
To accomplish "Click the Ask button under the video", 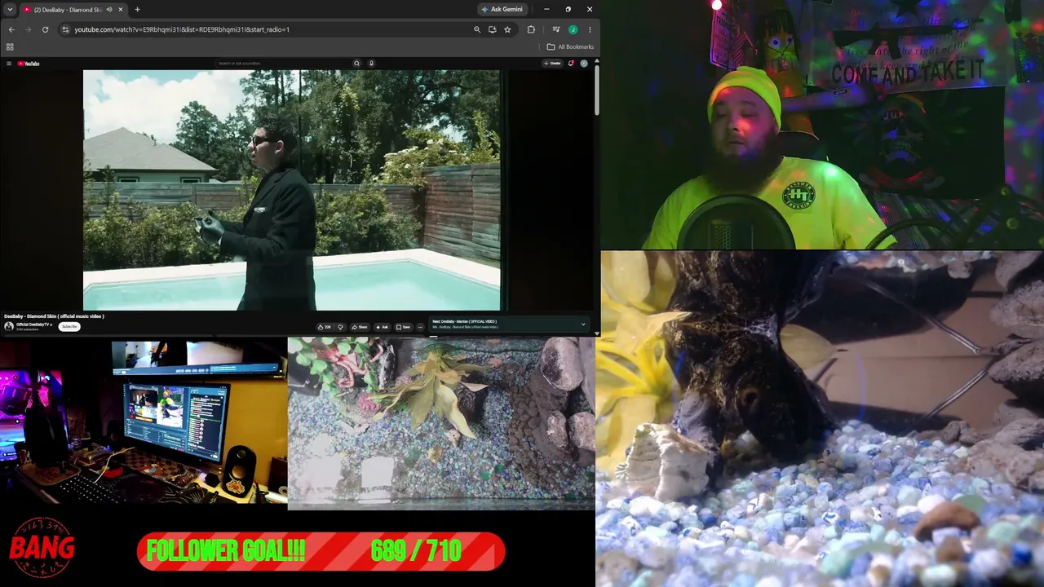I will coord(382,327).
